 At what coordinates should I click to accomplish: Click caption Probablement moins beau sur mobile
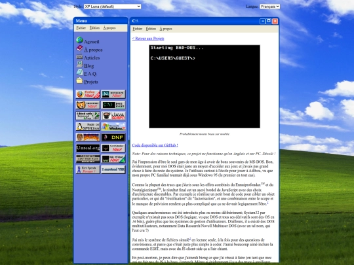(205, 134)
